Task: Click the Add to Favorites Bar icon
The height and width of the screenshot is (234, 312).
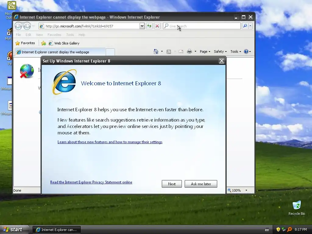Action: [x=43, y=43]
